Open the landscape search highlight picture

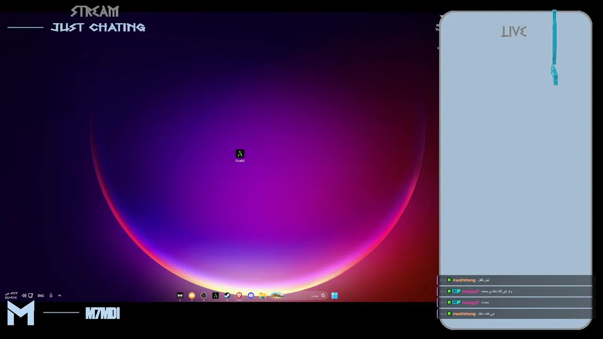tap(277, 296)
